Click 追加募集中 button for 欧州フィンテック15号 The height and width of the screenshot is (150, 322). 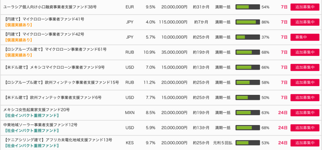click(x=305, y=82)
